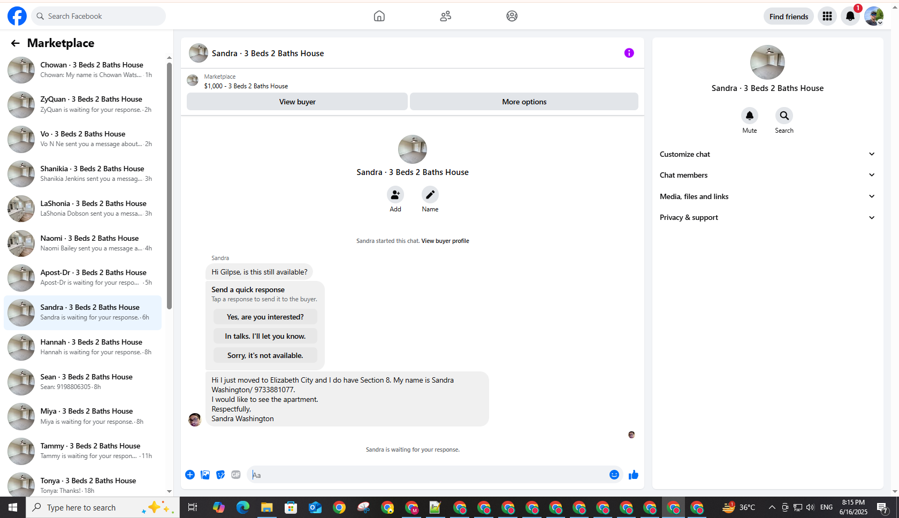Open account profile picture menu

874,16
